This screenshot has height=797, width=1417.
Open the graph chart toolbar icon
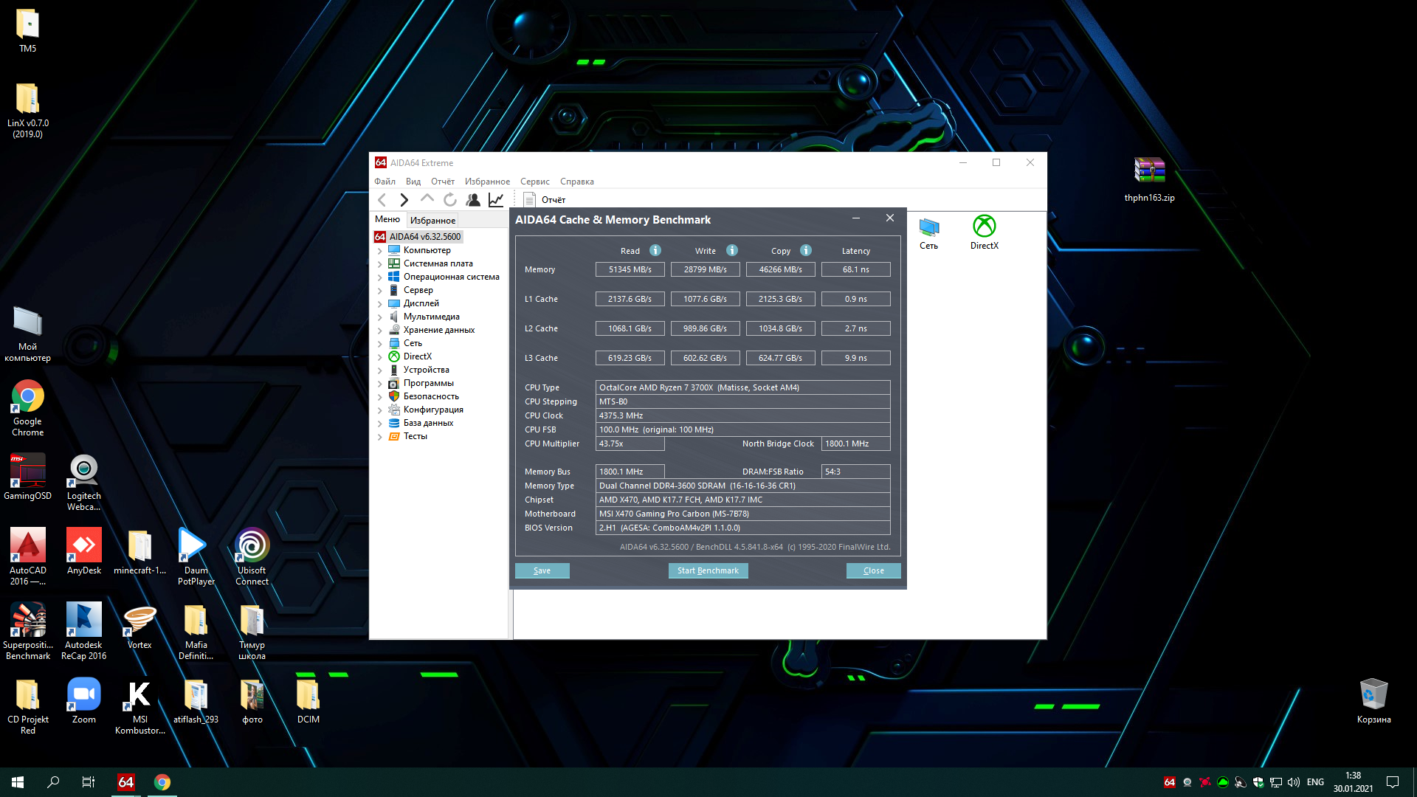tap(496, 200)
